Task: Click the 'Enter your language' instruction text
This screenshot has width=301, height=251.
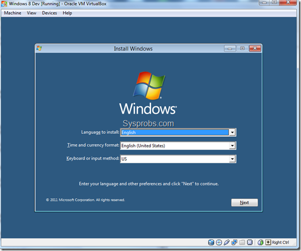Action: coord(149,184)
